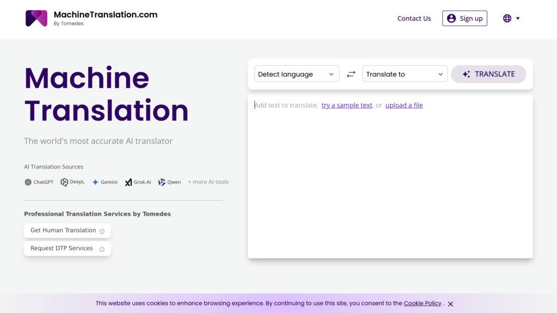Expand the website language chevron in the header
557x313 pixels.
517,18
